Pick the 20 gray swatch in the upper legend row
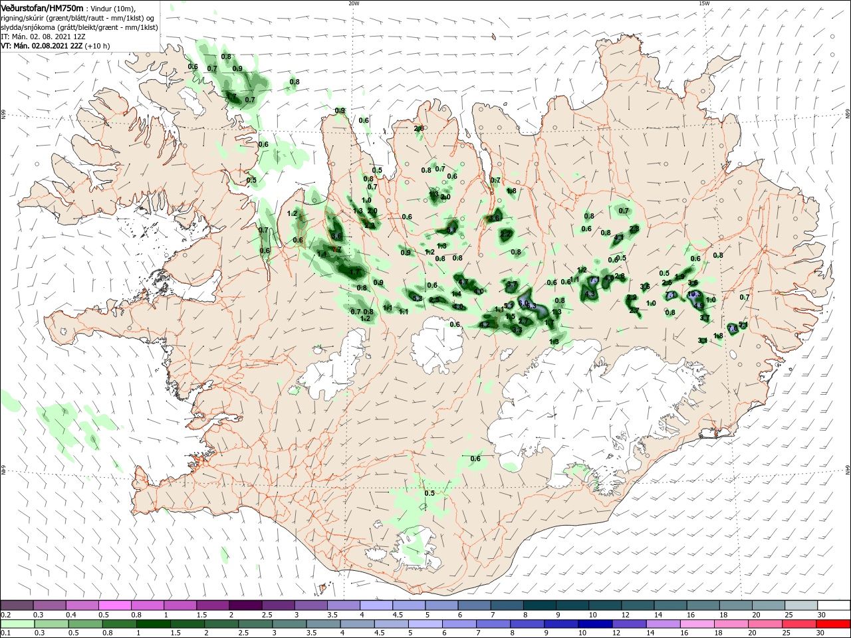The height and width of the screenshot is (638, 851). tap(768, 605)
